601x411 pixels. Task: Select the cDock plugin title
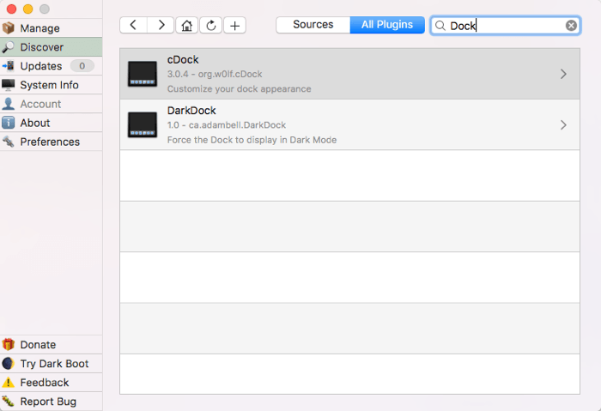tap(183, 60)
